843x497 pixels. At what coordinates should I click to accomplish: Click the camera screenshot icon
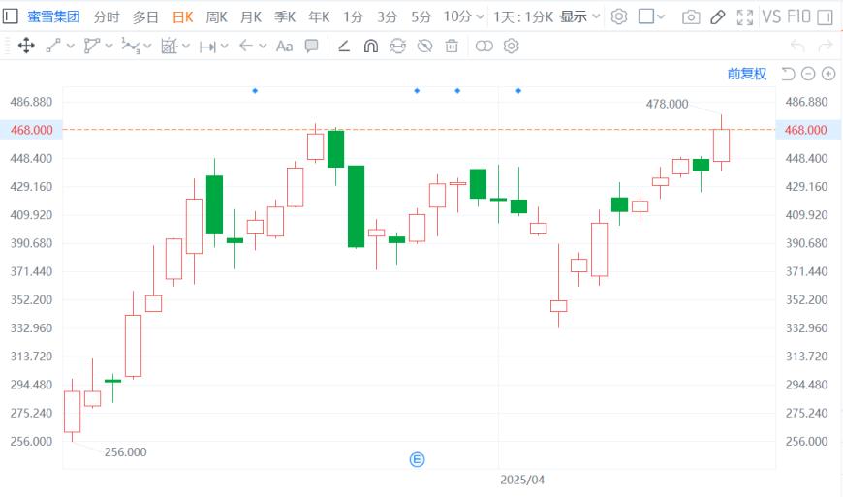pos(690,16)
